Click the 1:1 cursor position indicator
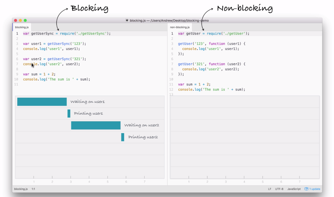 point(33,189)
